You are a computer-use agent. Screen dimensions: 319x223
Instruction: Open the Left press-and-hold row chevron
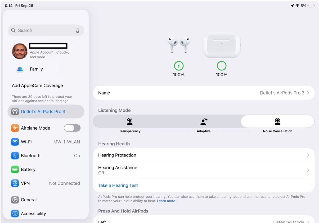coord(308,222)
